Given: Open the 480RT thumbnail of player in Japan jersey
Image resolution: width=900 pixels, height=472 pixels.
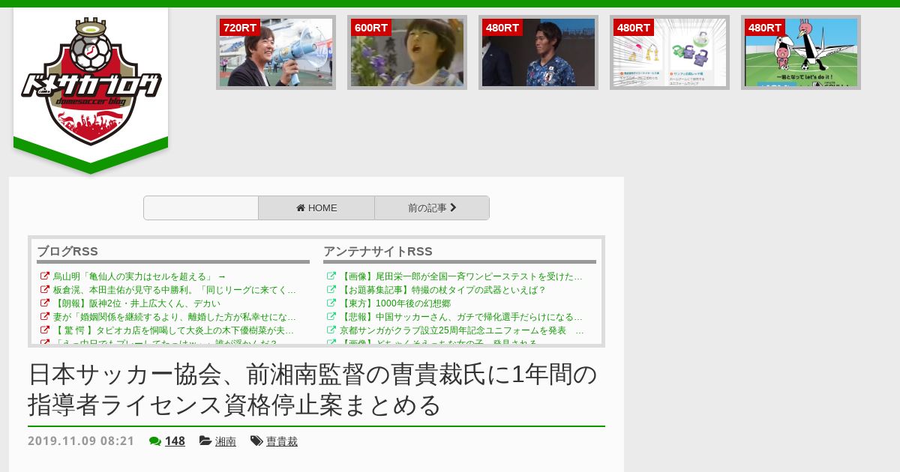Looking at the screenshot, I should click(538, 52).
